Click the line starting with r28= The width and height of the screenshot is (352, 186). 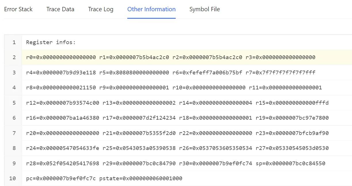[x=175, y=164]
